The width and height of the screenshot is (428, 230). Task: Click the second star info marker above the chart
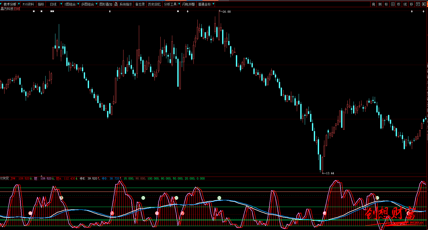pyautogui.click(x=41, y=11)
